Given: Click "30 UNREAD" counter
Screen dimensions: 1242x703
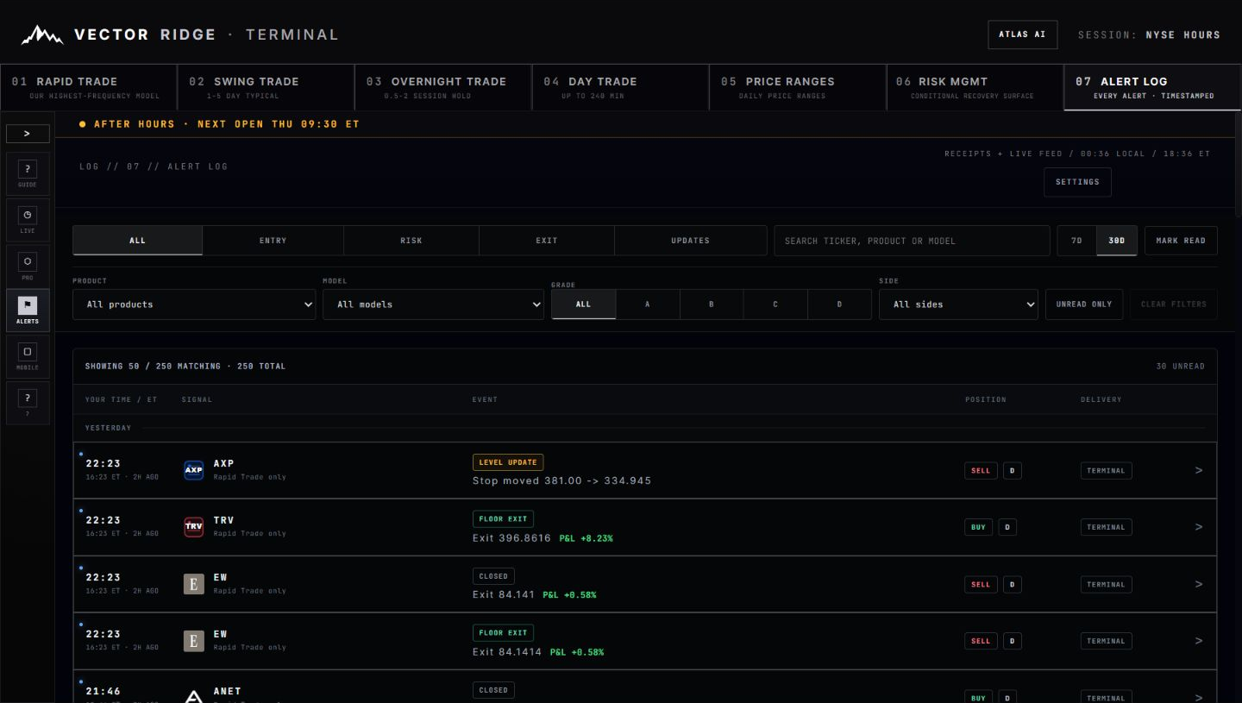Looking at the screenshot, I should tap(1181, 367).
